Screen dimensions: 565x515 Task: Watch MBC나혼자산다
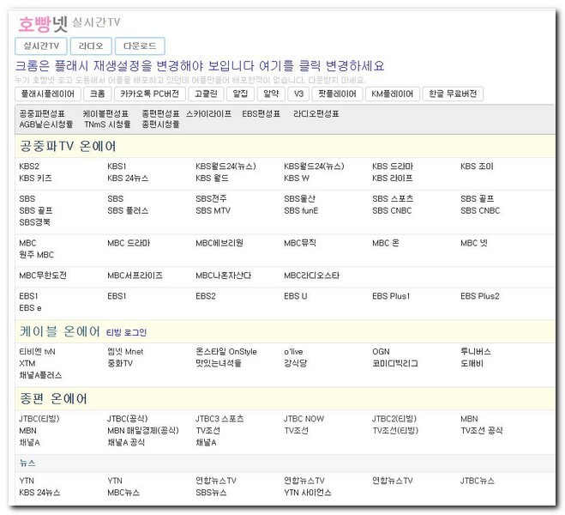click(x=224, y=276)
